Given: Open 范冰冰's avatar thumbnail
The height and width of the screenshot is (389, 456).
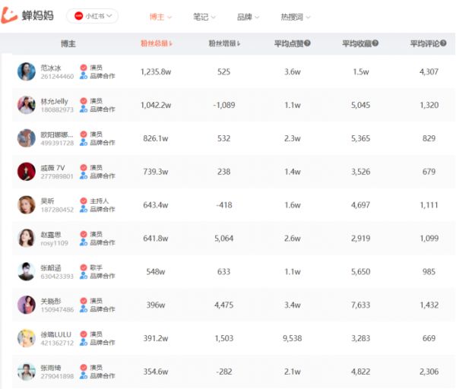Looking at the screenshot, I should [x=26, y=71].
